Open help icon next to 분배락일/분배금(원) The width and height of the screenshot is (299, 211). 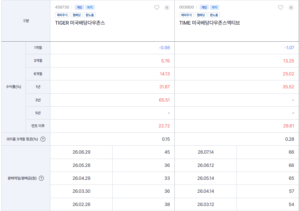point(41,178)
